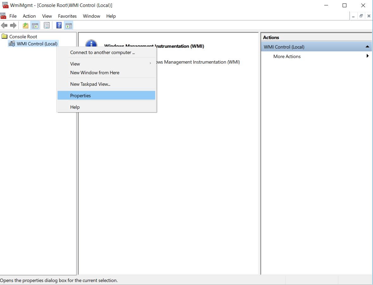Image resolution: width=373 pixels, height=285 pixels.
Task: Open the blue Help toolbar icon
Action: [59, 25]
